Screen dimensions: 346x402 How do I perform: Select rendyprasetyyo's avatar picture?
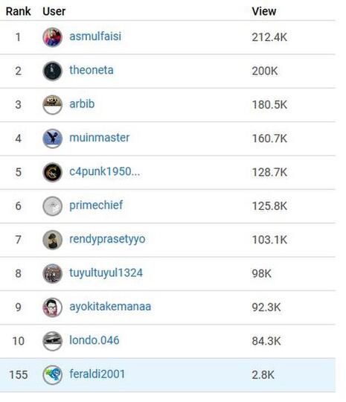(53, 240)
